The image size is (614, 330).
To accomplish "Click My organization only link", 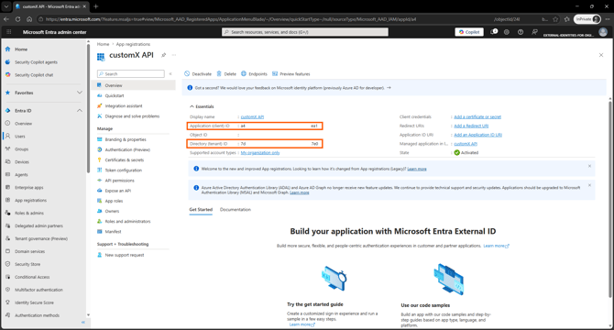I will [x=260, y=153].
